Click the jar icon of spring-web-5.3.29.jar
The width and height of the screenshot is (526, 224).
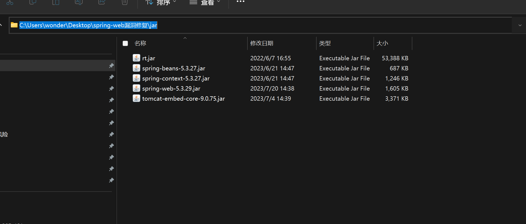[136, 88]
